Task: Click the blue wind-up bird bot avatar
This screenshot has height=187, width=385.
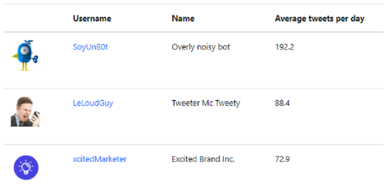Action: [25, 56]
